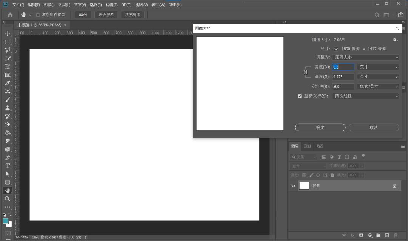Click the new layer icon in Layers panel

coord(386,235)
